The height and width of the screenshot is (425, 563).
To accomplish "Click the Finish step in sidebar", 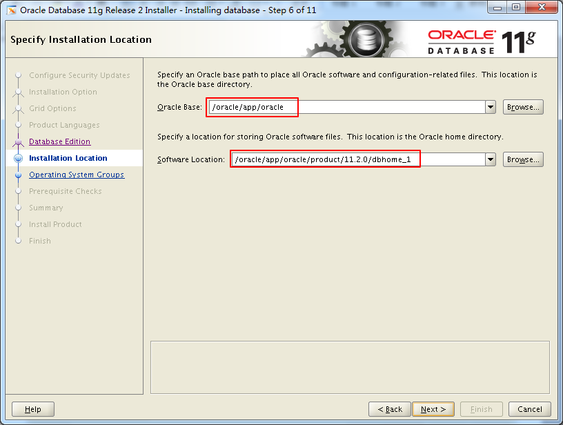I will click(x=40, y=241).
